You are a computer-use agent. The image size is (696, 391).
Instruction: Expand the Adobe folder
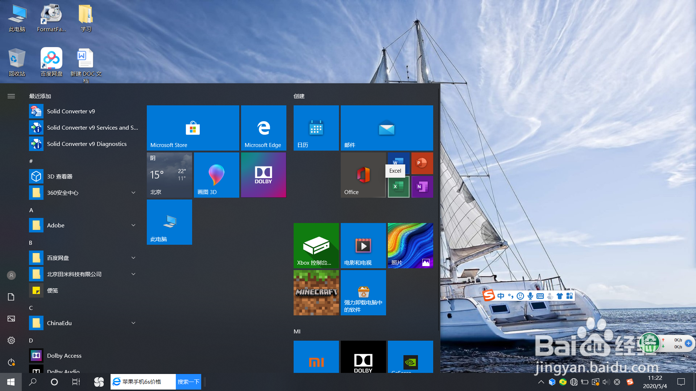[83, 225]
